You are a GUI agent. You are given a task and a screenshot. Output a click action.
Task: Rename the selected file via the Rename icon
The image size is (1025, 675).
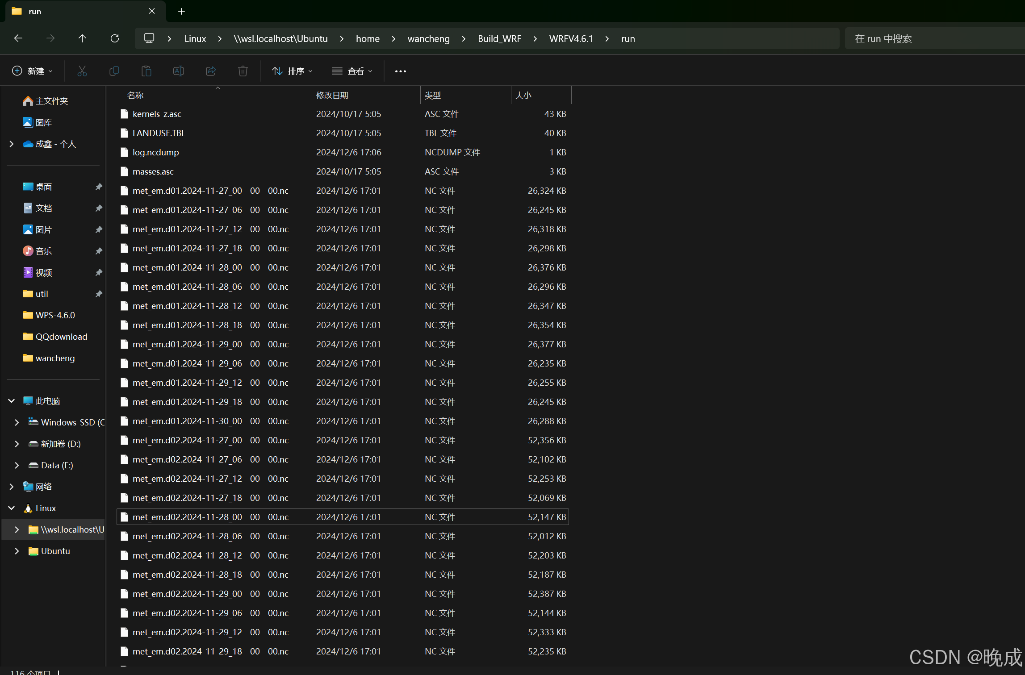(x=178, y=71)
